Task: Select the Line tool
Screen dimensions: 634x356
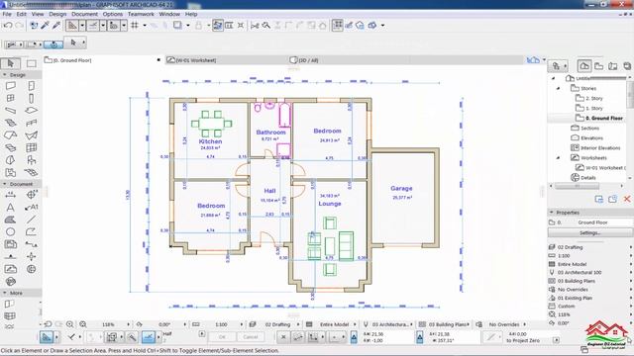Action: click(31, 220)
